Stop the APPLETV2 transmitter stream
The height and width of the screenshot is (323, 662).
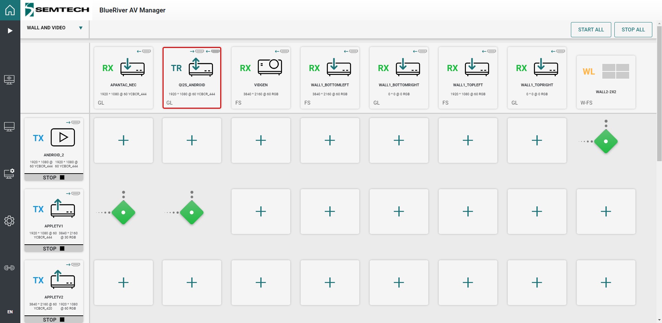point(53,320)
